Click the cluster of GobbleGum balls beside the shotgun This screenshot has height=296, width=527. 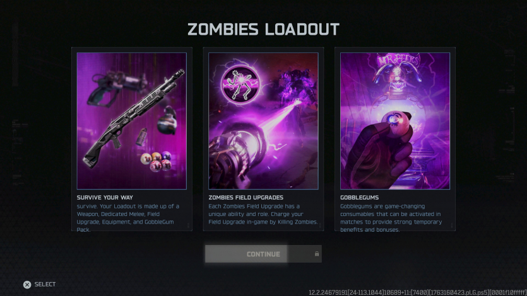pos(157,161)
